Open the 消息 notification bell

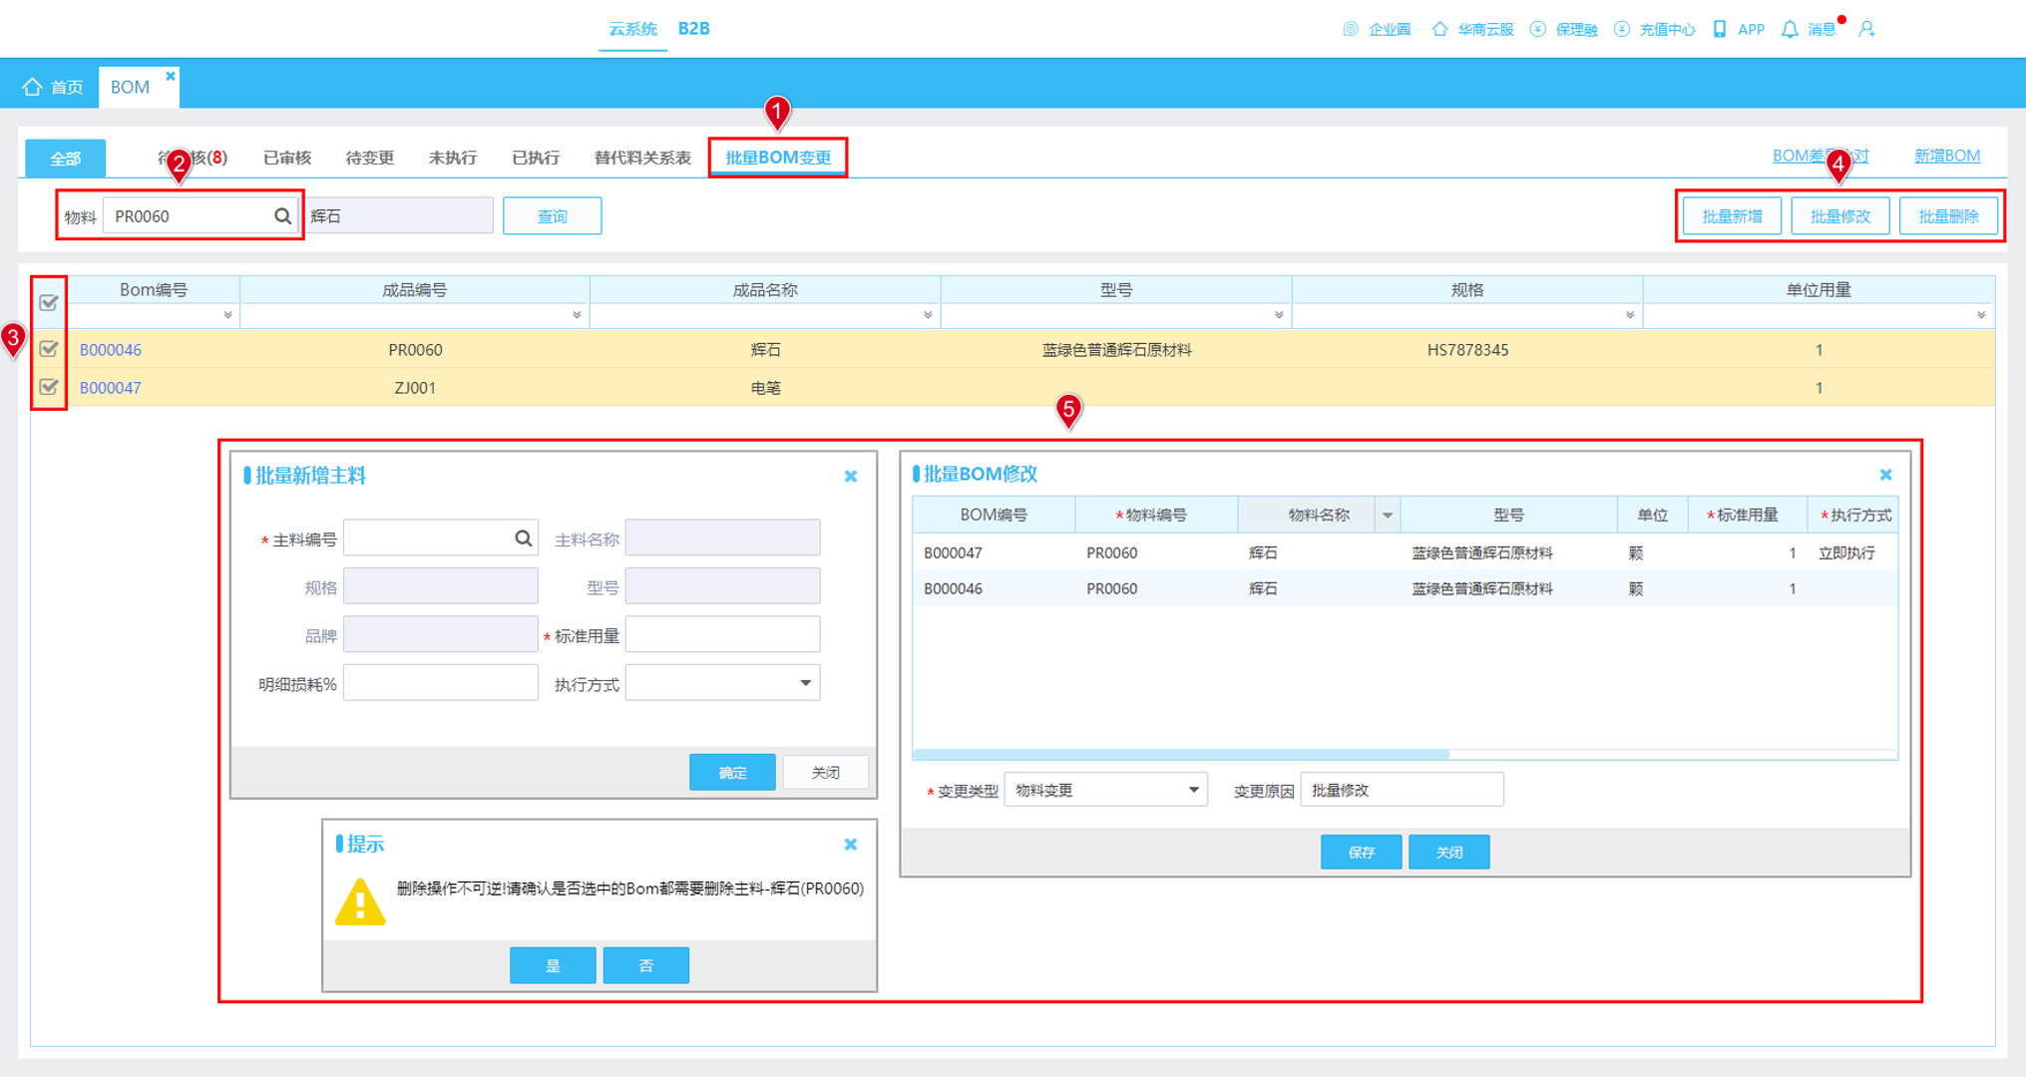pyautogui.click(x=1790, y=29)
